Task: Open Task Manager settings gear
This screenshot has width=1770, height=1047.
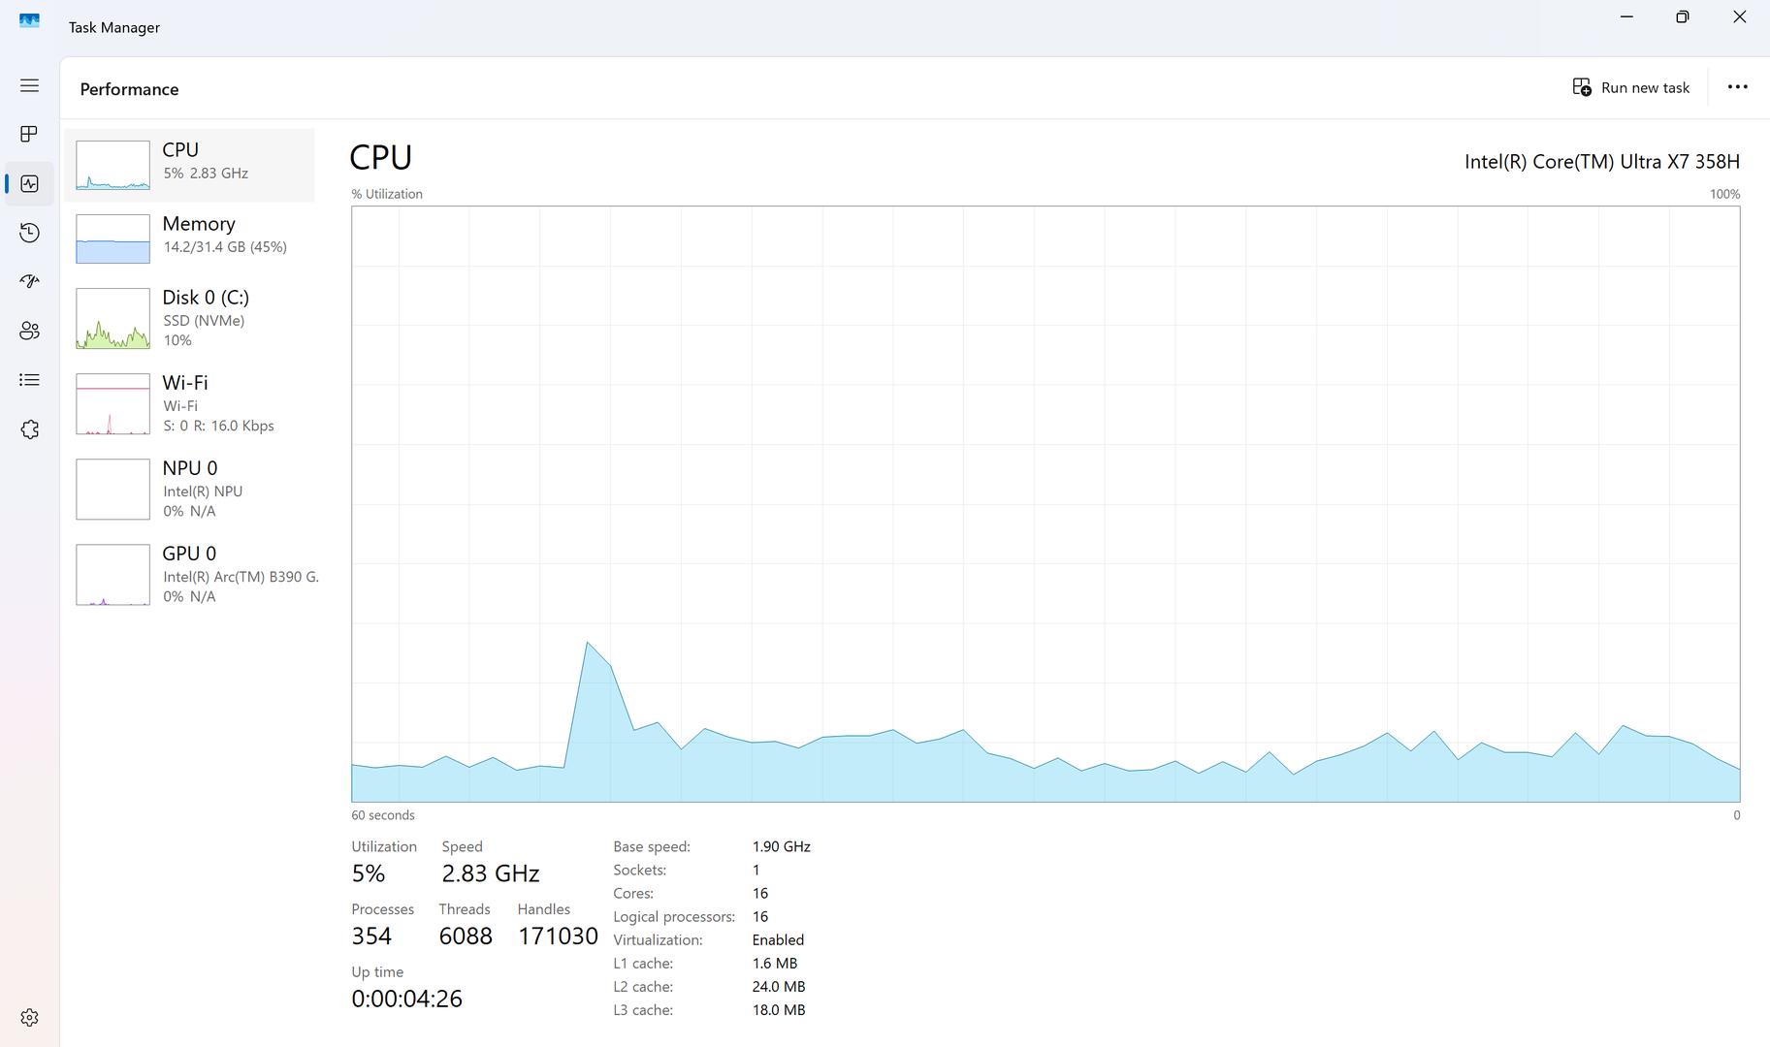Action: (x=29, y=1017)
